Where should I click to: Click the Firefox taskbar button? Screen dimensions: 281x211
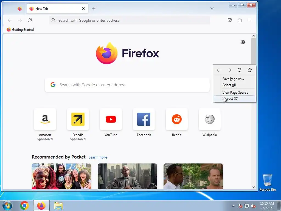point(41,206)
